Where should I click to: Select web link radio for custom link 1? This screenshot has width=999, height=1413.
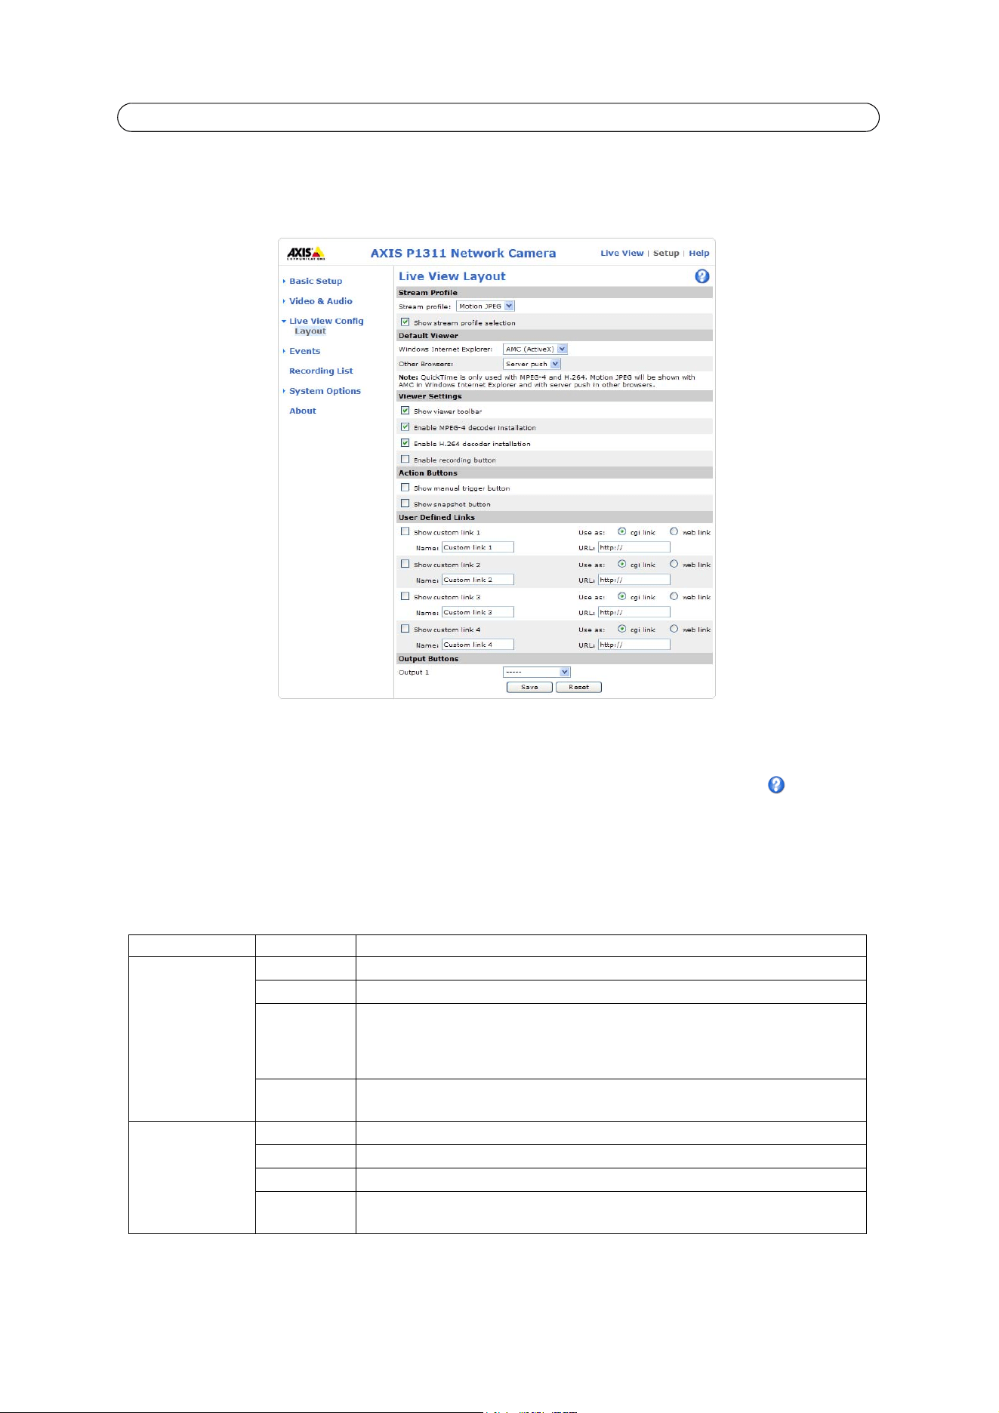point(674,531)
